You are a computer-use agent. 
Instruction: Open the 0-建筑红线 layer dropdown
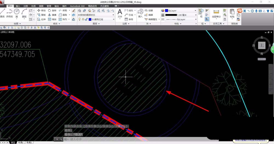tap(96, 19)
